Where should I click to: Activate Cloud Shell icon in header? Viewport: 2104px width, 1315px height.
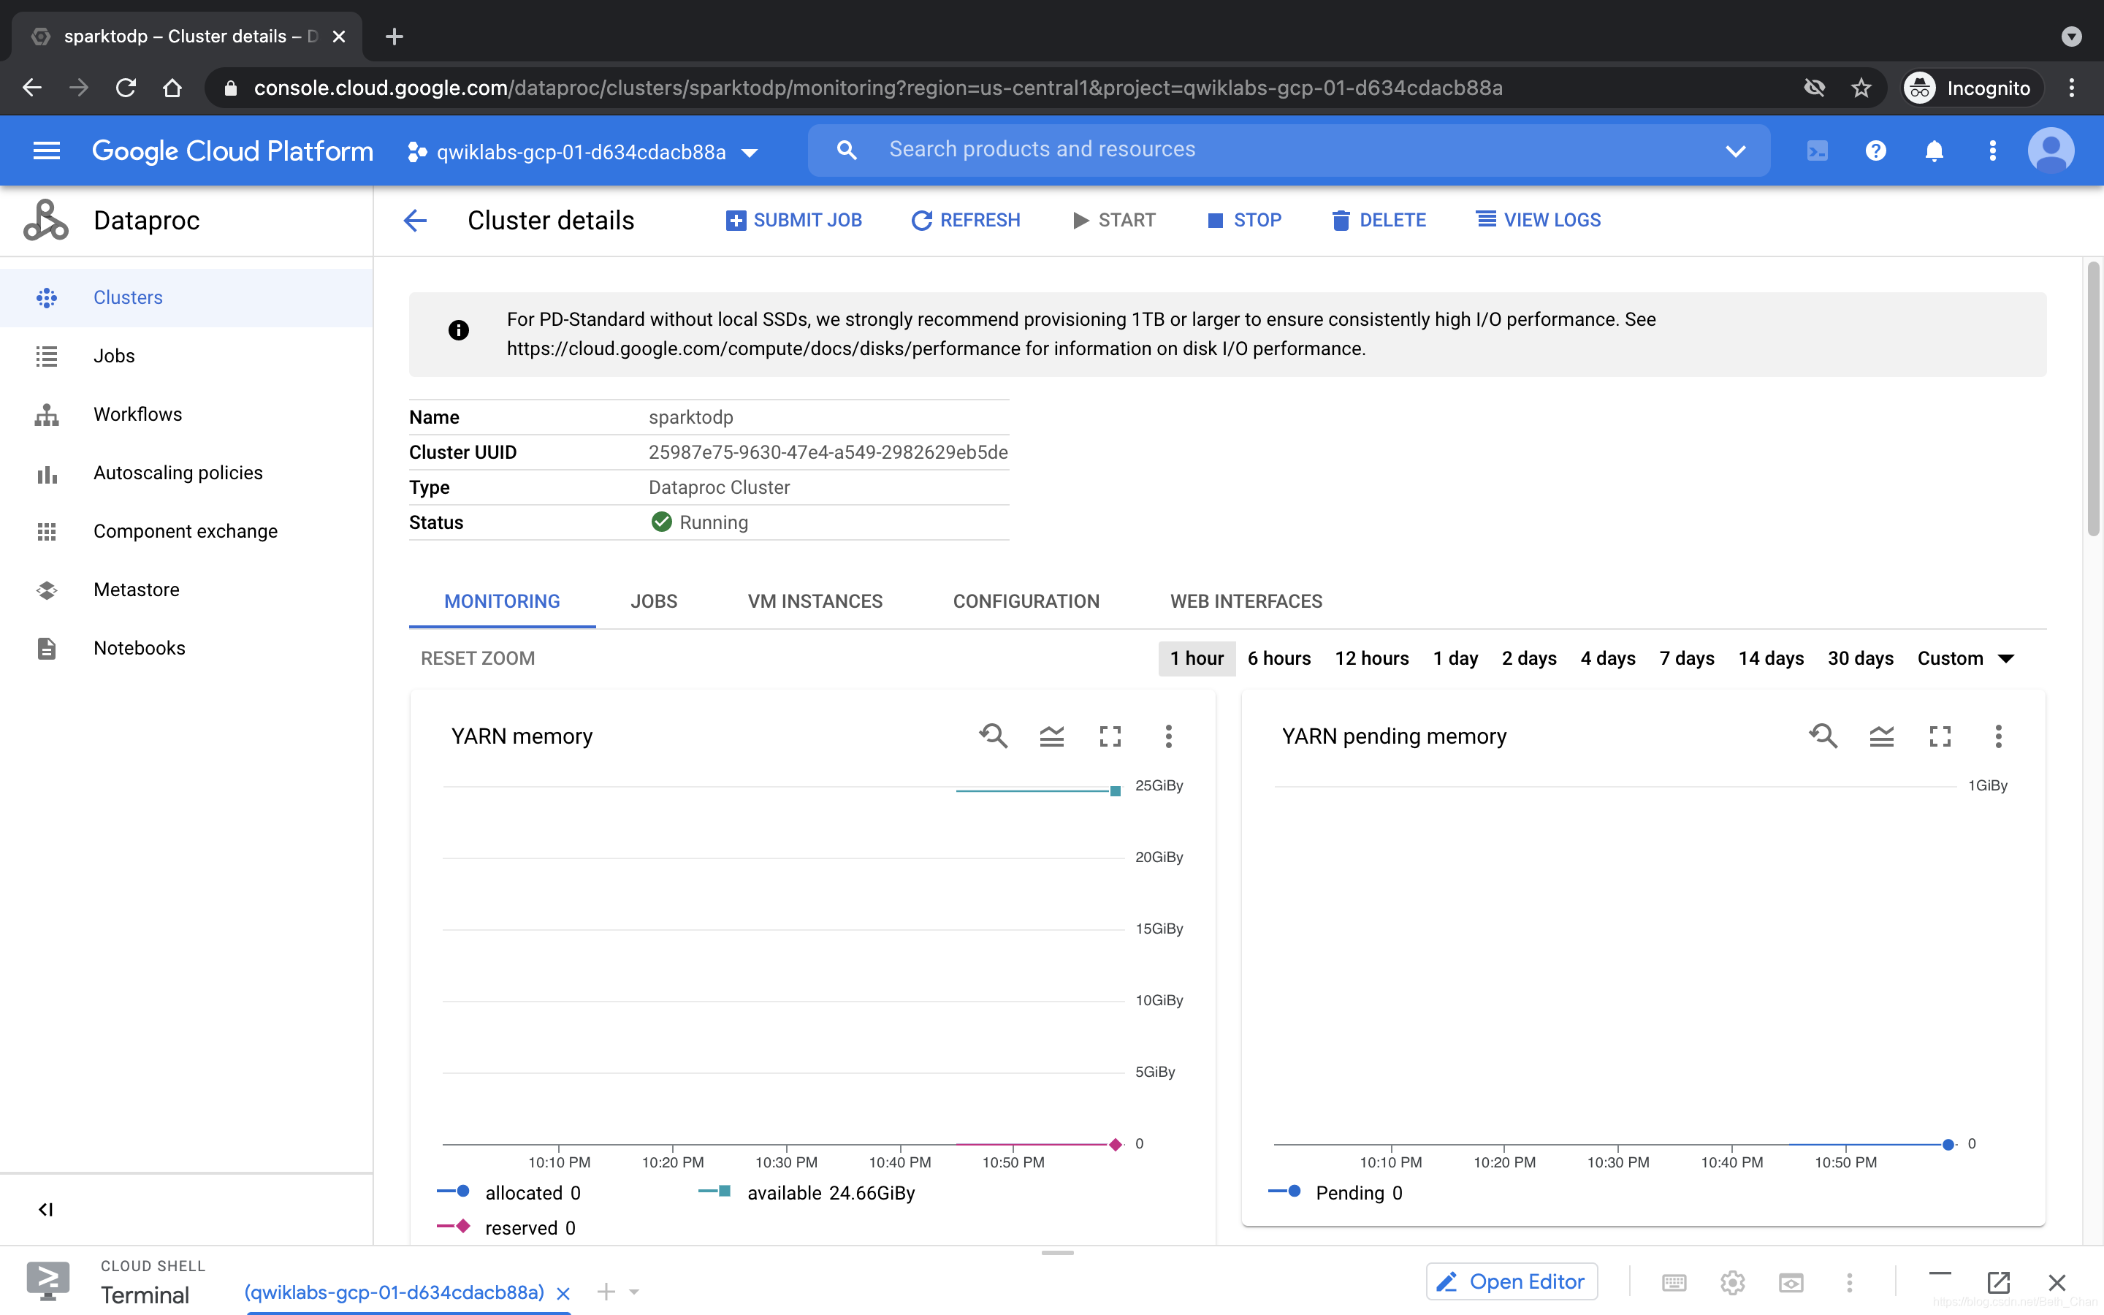(1817, 151)
